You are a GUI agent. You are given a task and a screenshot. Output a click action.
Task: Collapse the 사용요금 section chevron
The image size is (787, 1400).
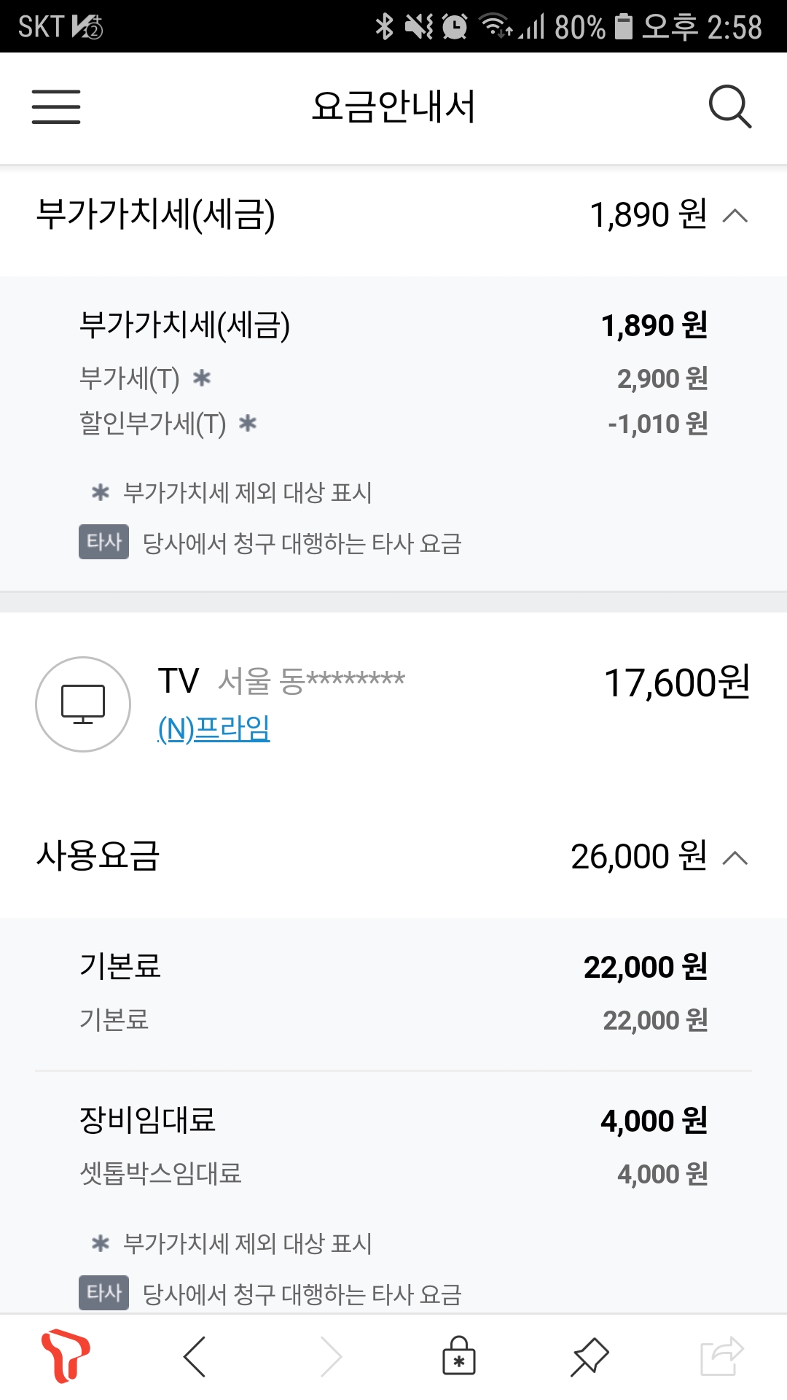pos(735,858)
